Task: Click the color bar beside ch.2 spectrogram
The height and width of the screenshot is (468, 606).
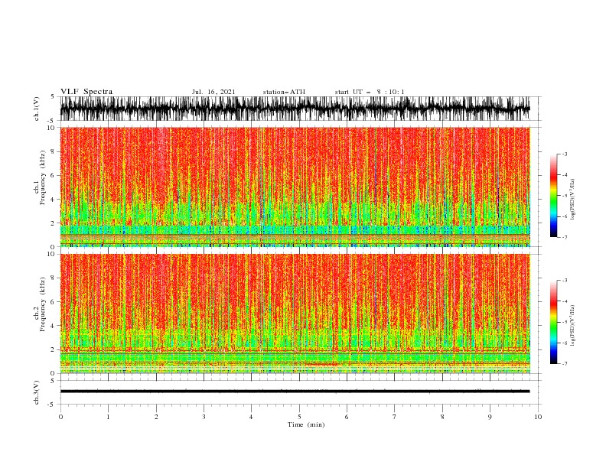Action: click(553, 322)
